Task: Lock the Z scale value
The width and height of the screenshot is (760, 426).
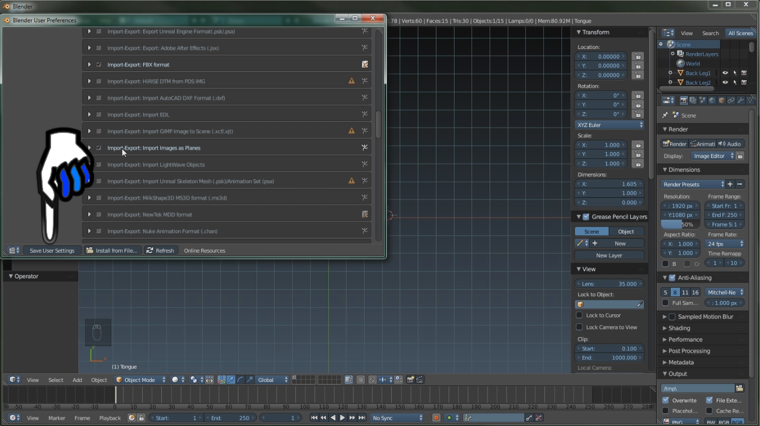Action: point(637,163)
